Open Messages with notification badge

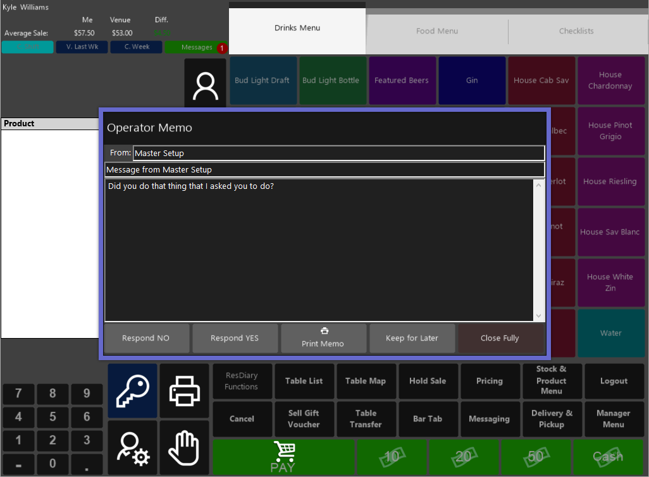pyautogui.click(x=197, y=47)
